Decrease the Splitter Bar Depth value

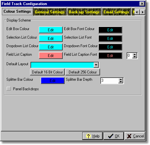121,82
